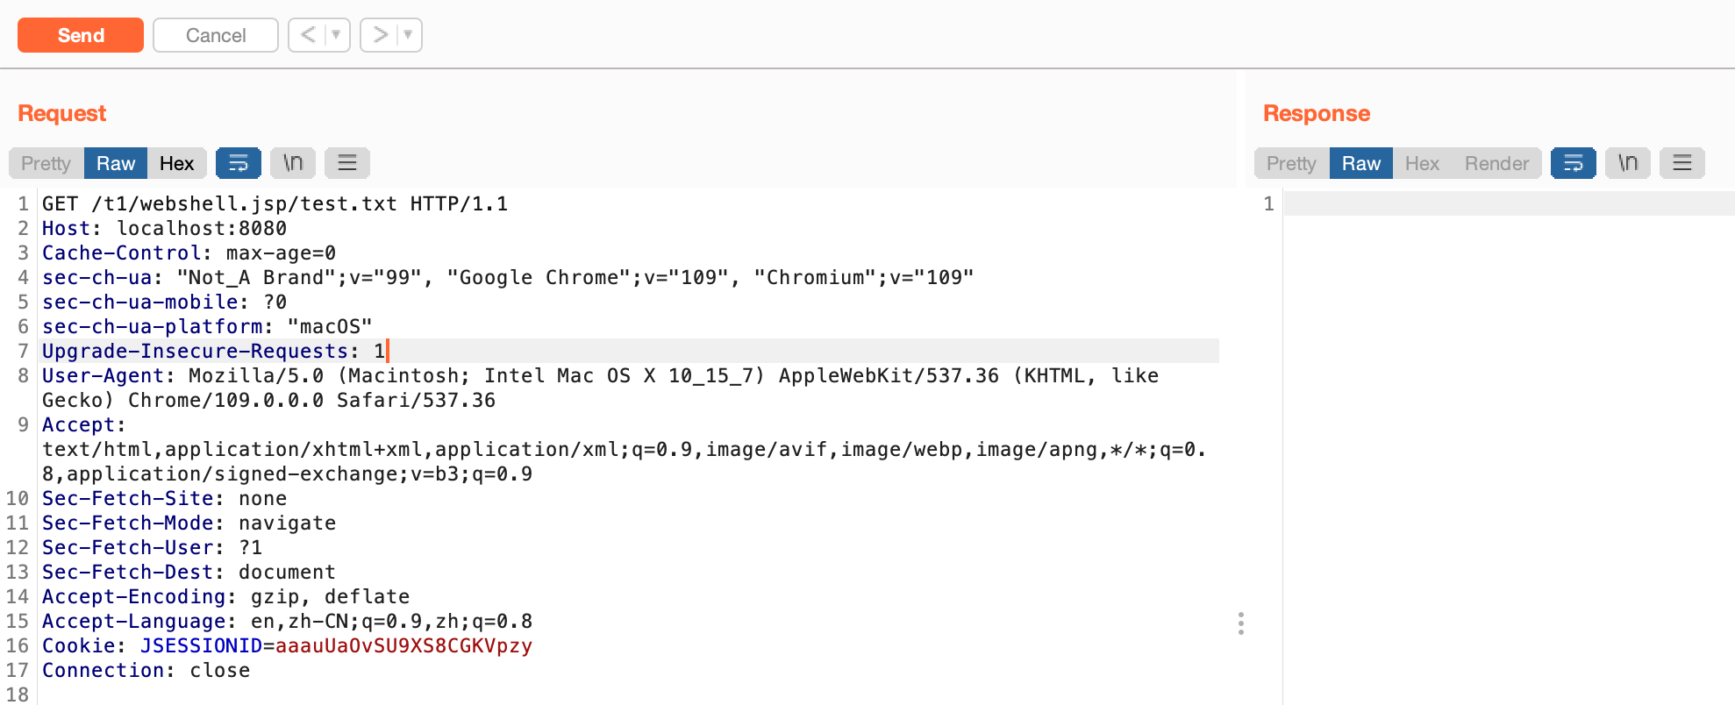
Task: Click the three-dot panel divider handle
Action: click(1241, 623)
